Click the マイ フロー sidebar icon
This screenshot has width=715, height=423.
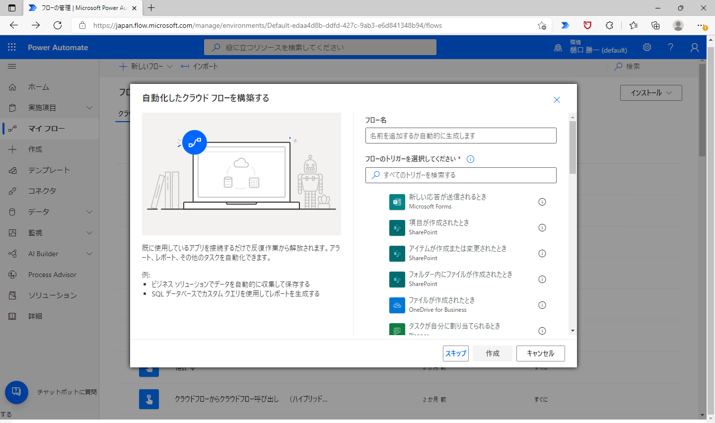12,129
